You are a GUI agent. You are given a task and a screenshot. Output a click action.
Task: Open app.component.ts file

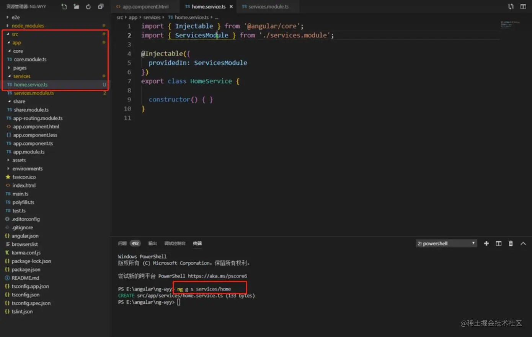point(33,143)
